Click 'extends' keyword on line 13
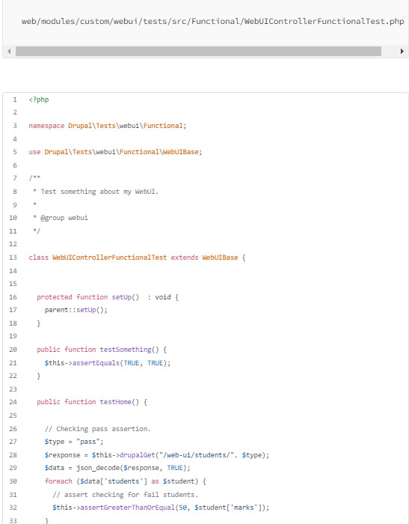 [185, 258]
